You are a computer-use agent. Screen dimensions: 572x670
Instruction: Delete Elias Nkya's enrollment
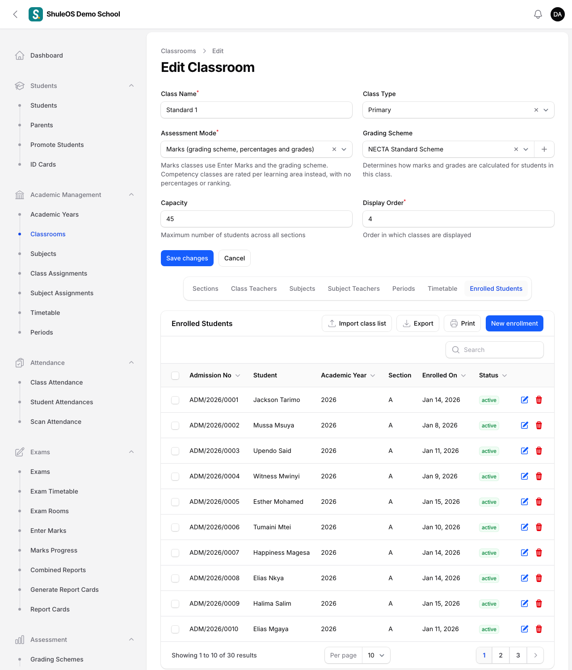539,578
